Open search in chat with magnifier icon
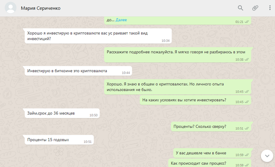The image size is (275, 167). coord(240,8)
